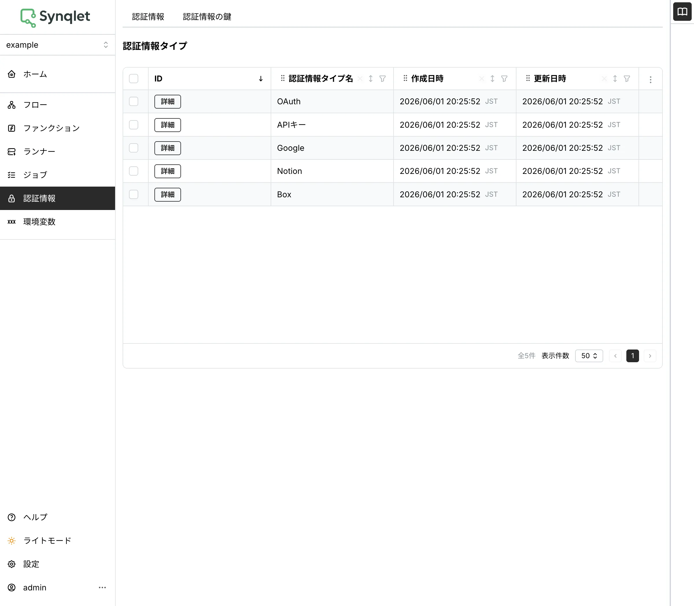Click the admin user avatar icon

pos(12,588)
